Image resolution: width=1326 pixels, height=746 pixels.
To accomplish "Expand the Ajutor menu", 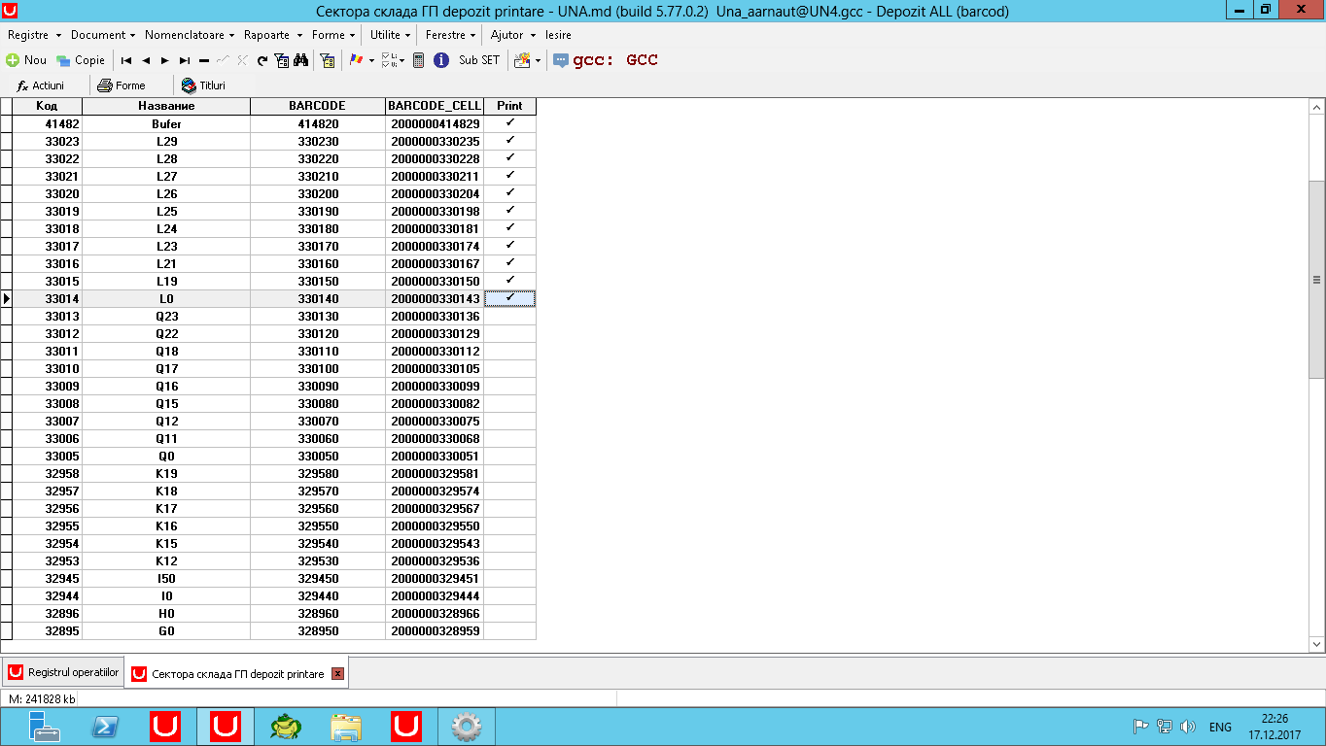I will (x=512, y=35).
